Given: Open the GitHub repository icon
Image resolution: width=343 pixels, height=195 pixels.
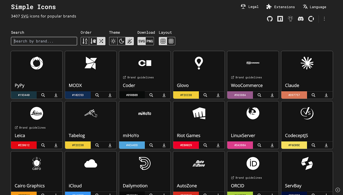Looking at the screenshot, I should coord(270,19).
